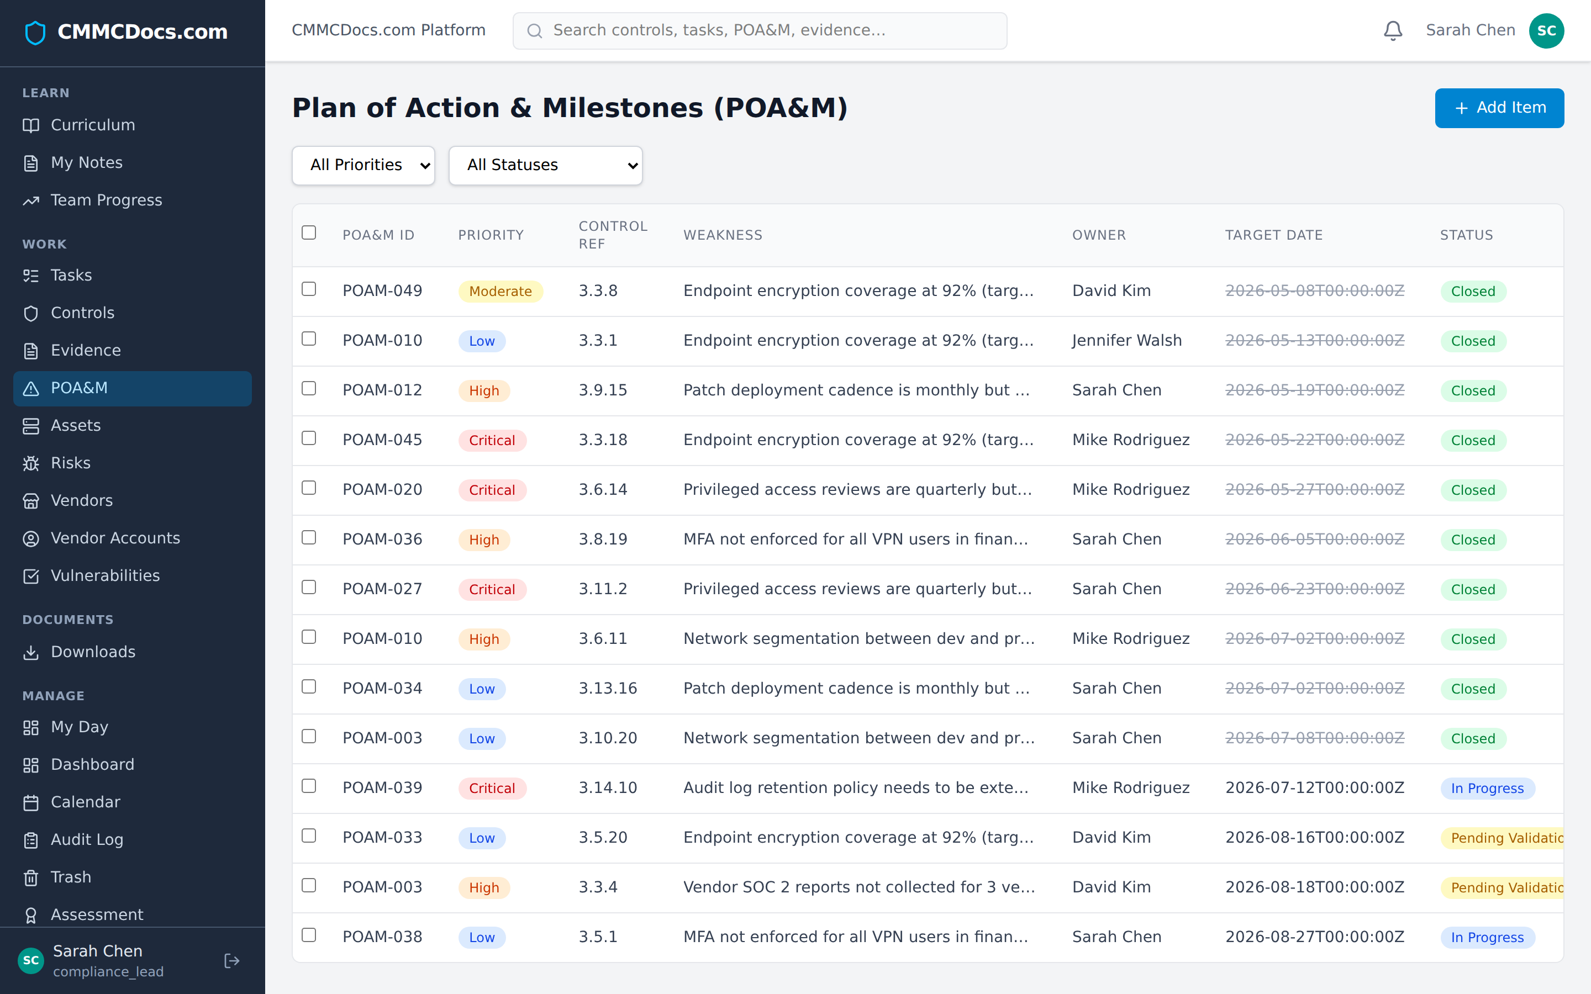Expand the SC avatar menu
Screen dimensions: 1591x994
(x=1546, y=30)
